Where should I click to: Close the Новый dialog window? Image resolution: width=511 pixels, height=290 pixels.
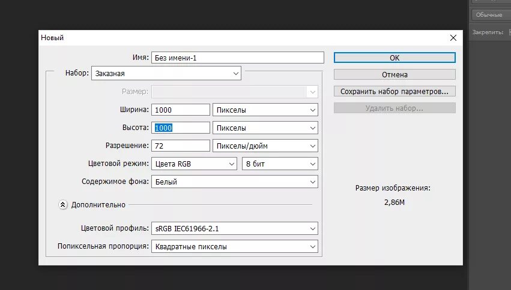[x=453, y=38]
